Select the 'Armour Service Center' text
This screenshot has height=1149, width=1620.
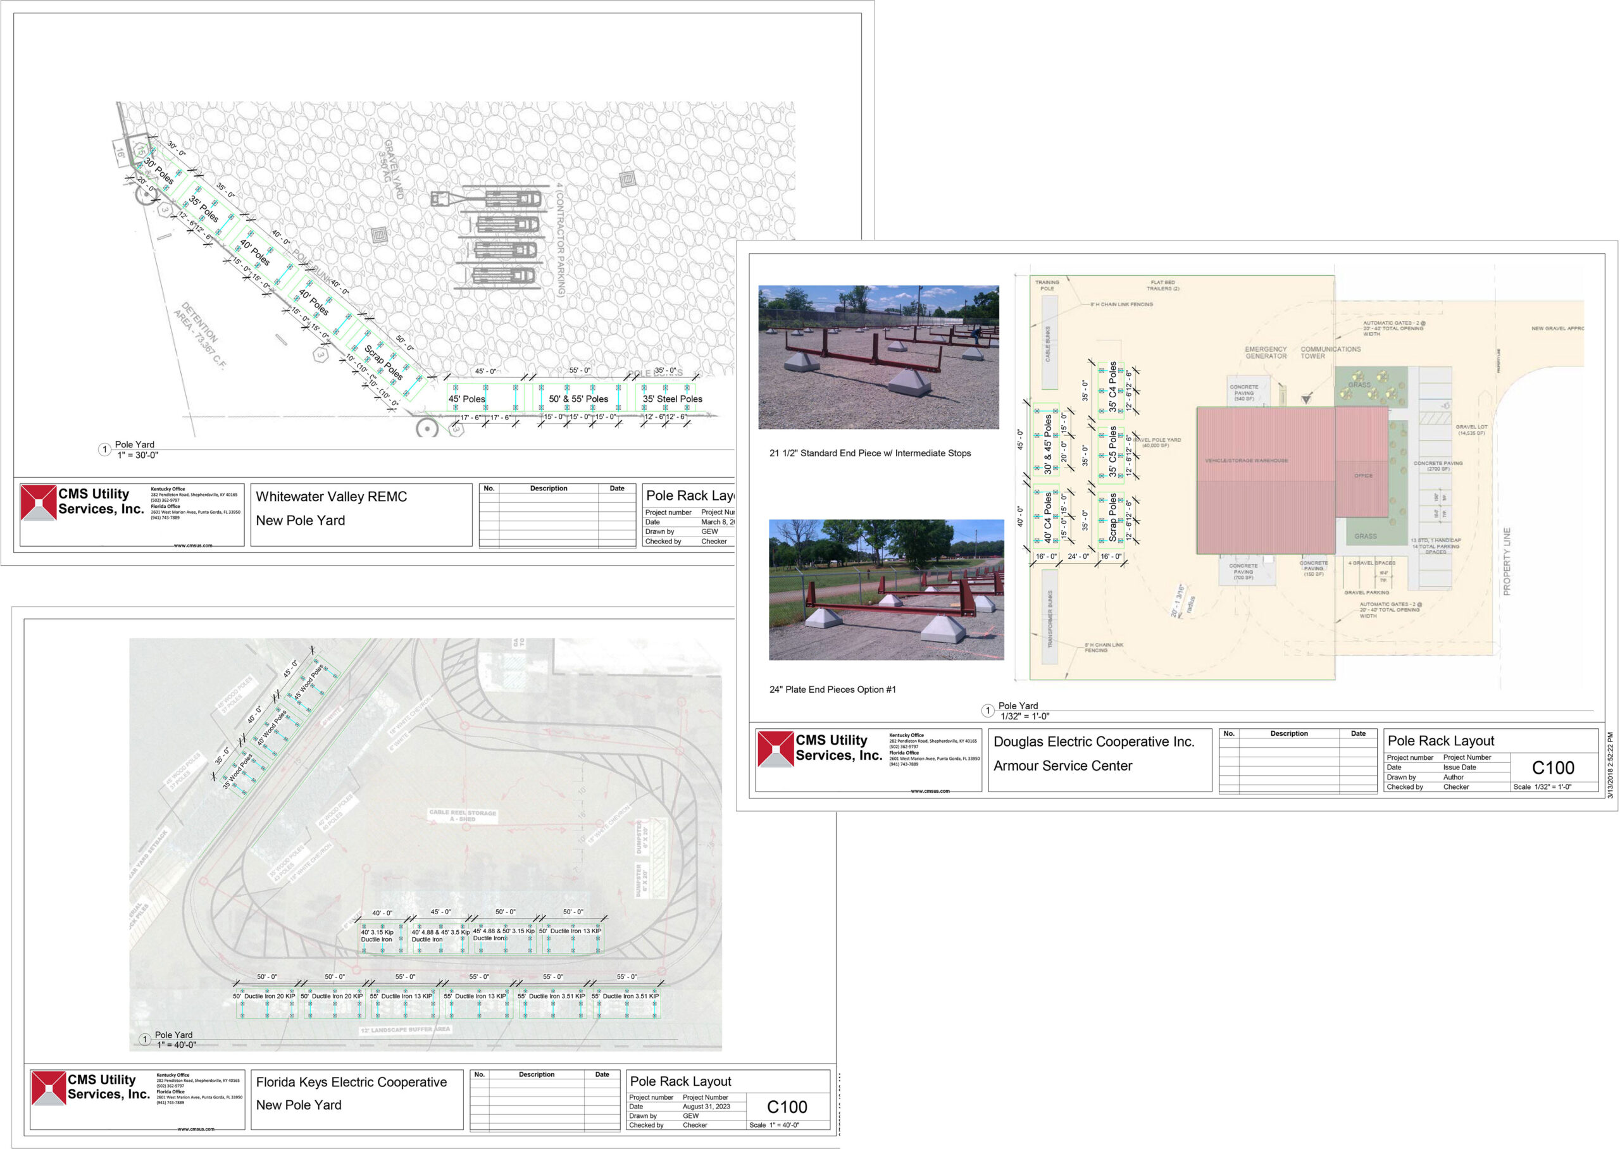pos(1062,766)
